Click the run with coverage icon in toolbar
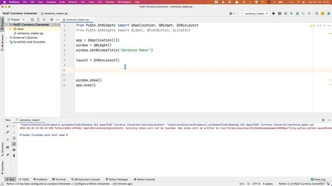 tap(280, 13)
